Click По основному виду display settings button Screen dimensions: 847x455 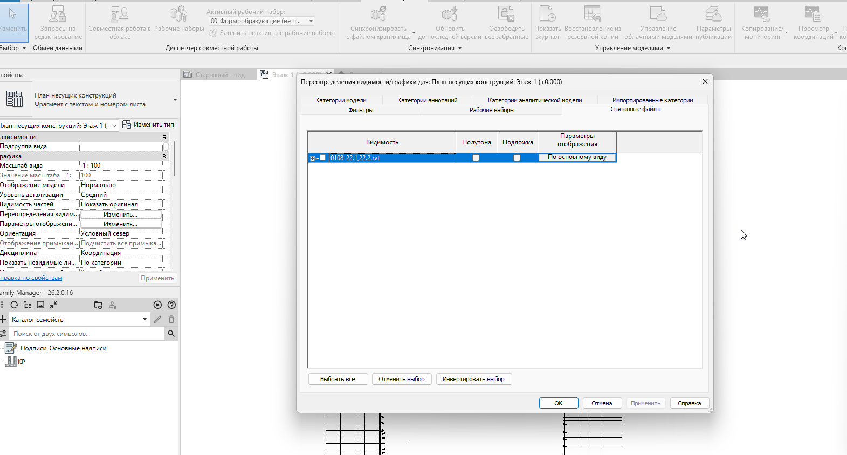577,157
